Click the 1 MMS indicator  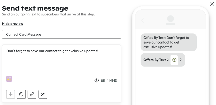112,81
